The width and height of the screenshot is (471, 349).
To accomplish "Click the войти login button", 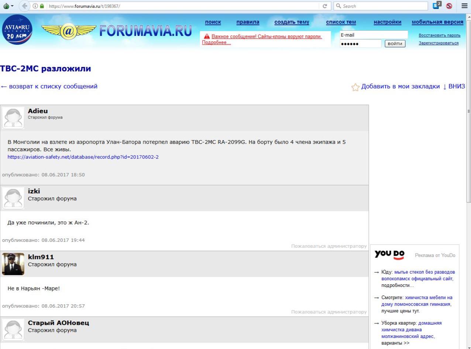I will [x=395, y=44].
